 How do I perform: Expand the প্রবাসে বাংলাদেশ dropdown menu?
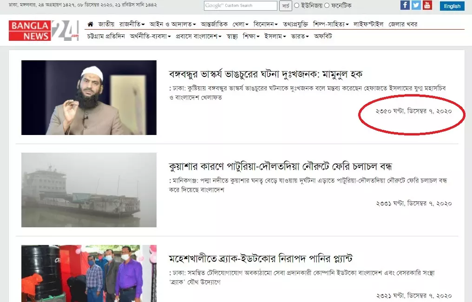pyautogui.click(x=198, y=36)
